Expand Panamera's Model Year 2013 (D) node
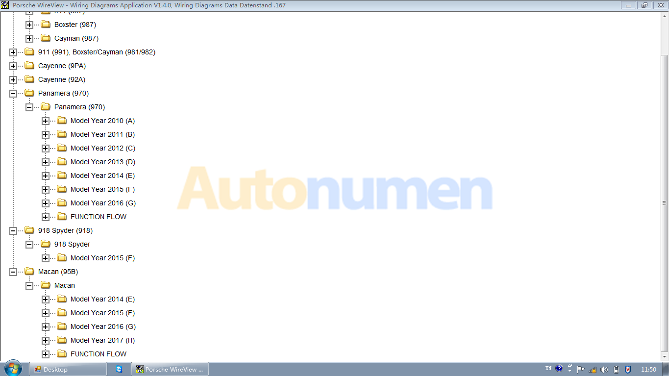 coord(46,162)
